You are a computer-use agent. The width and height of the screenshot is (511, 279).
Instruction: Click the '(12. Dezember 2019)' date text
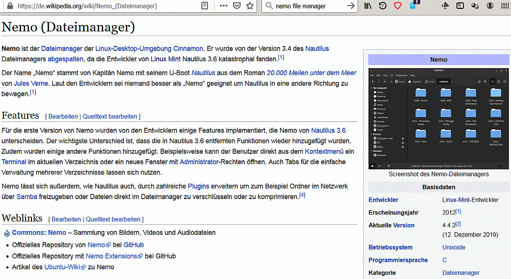(x=470, y=235)
